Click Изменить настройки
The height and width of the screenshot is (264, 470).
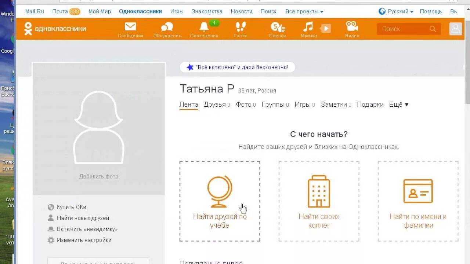click(84, 240)
